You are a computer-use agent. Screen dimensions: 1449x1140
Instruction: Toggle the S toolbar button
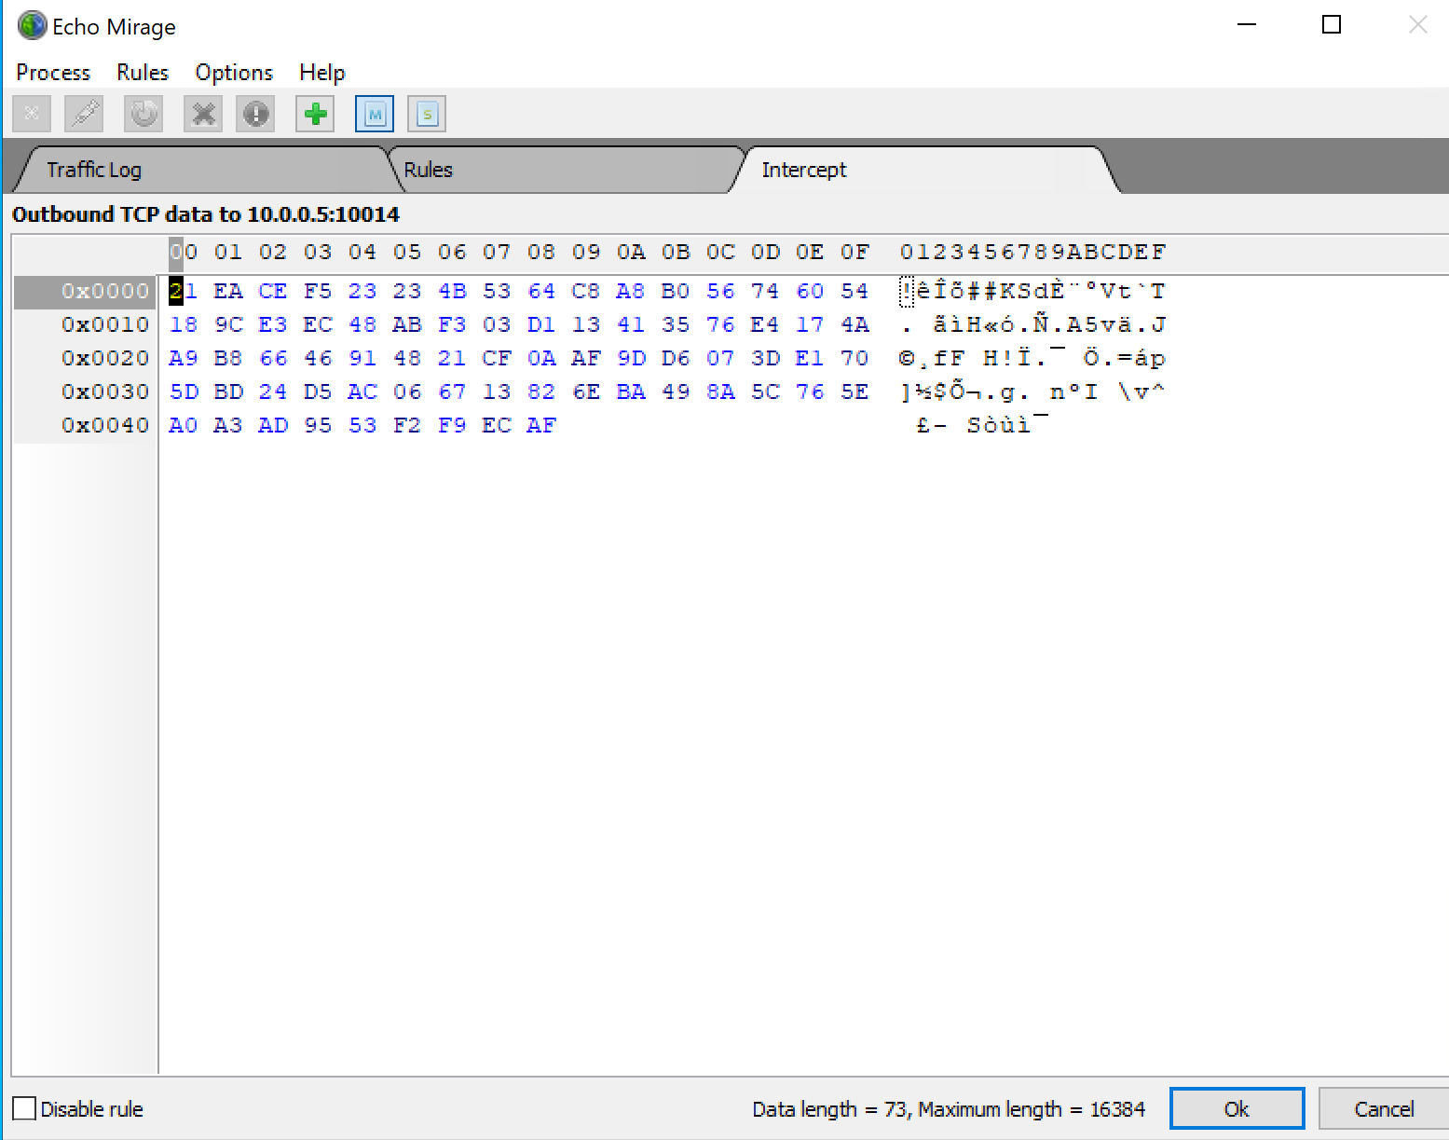[427, 114]
